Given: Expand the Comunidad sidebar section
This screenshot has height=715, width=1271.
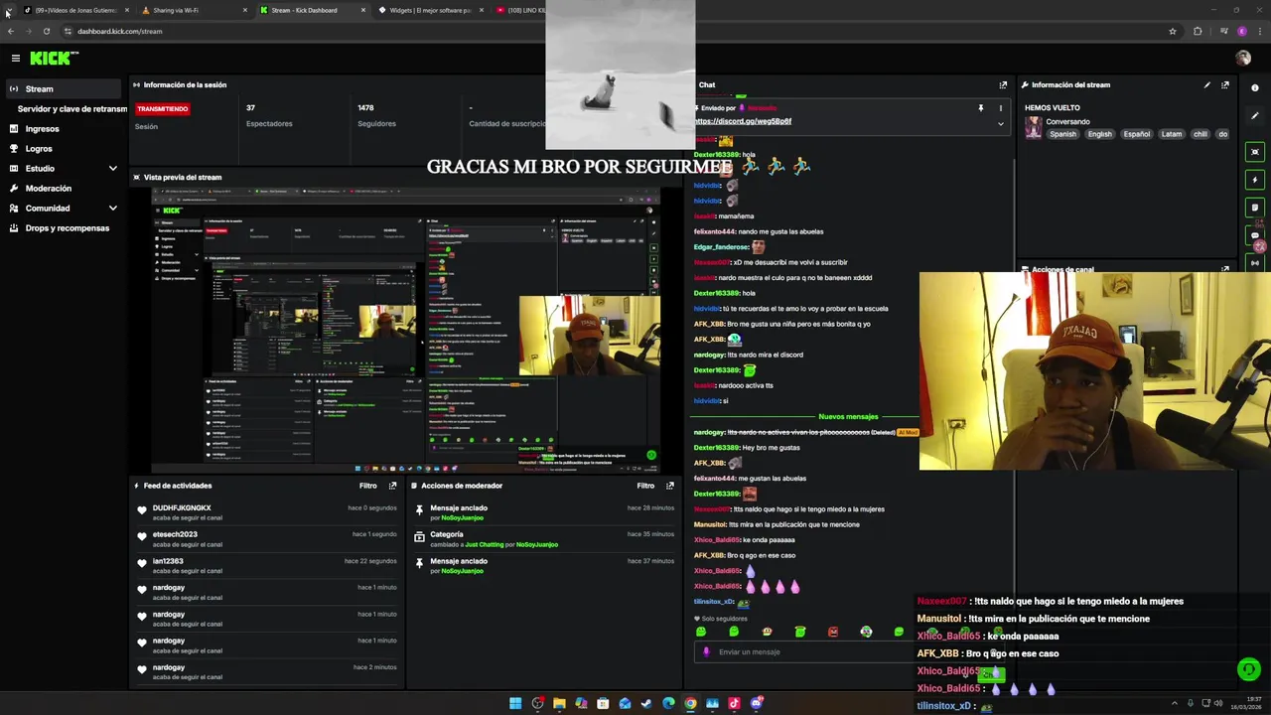Looking at the screenshot, I should [112, 208].
